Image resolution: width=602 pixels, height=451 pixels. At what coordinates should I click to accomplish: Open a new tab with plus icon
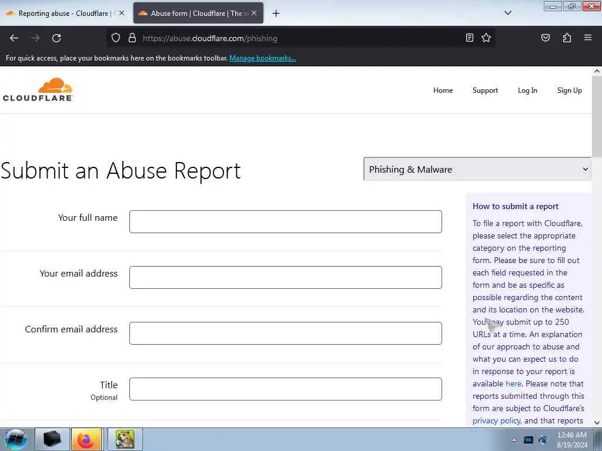click(276, 14)
